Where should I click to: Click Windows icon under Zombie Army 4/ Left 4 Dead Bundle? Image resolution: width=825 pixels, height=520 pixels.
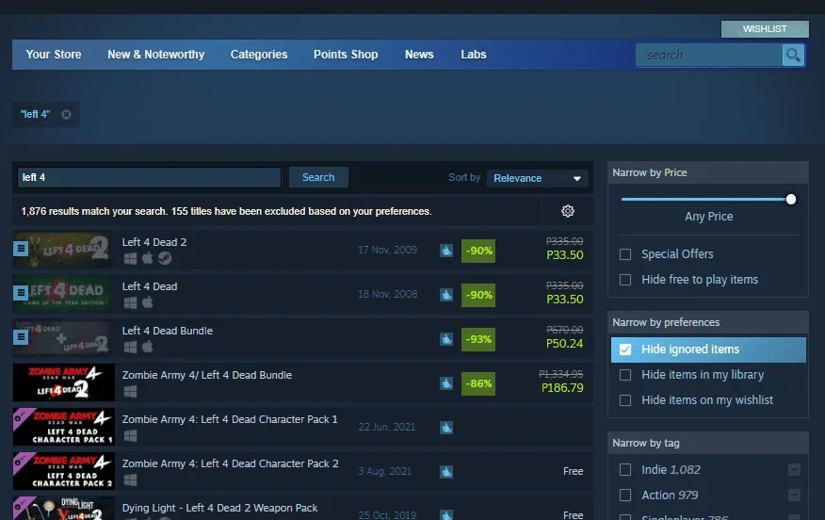131,391
